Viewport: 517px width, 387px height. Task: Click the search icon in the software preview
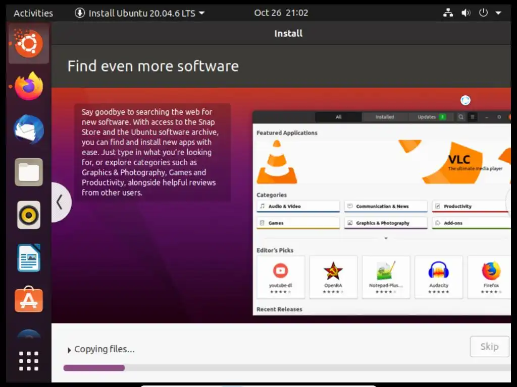461,117
